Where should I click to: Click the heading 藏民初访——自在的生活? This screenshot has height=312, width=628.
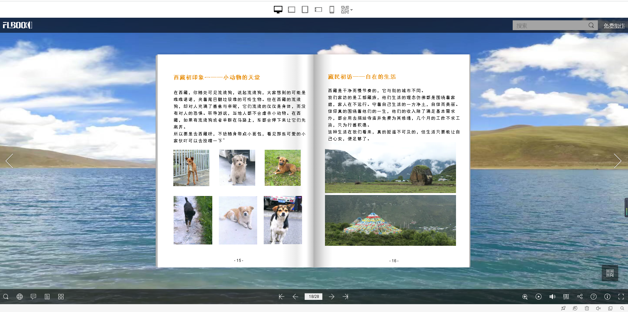[x=362, y=77]
